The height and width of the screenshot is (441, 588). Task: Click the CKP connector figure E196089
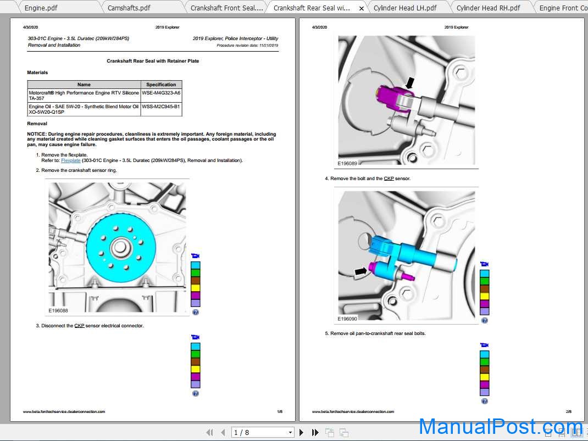point(407,101)
